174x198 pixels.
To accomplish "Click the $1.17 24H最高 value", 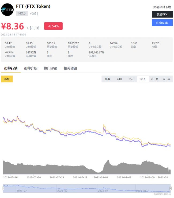I will 8,43.
